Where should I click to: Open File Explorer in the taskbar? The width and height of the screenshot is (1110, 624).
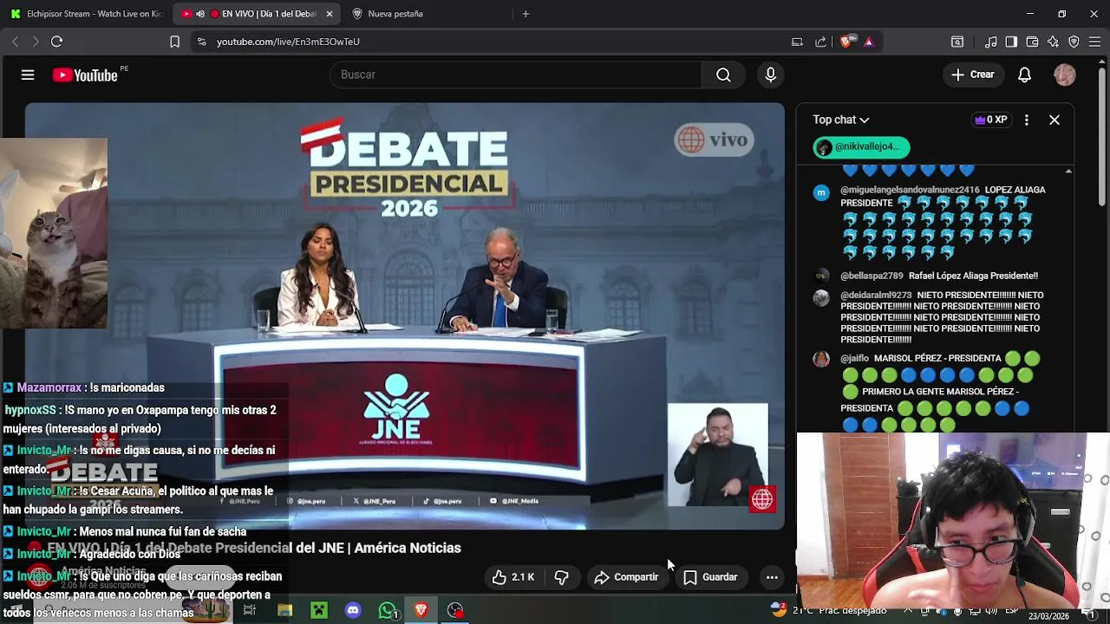(284, 611)
